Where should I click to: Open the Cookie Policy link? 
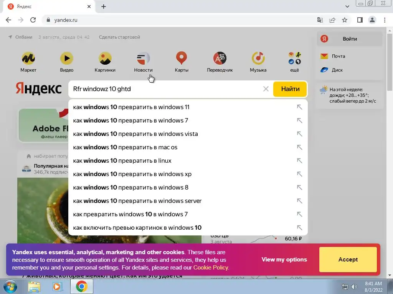(x=211, y=268)
